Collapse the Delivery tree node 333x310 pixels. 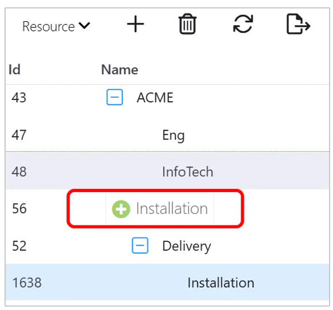(140, 246)
